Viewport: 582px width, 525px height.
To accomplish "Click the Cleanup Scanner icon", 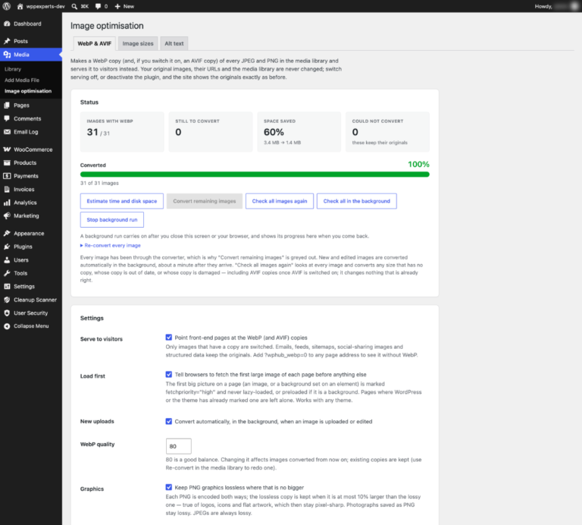I will [x=7, y=300].
